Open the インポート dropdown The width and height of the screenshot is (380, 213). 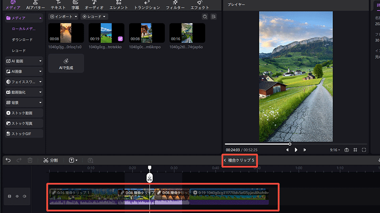coord(64,17)
